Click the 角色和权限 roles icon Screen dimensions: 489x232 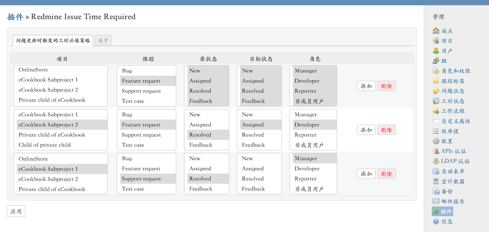pos(436,71)
